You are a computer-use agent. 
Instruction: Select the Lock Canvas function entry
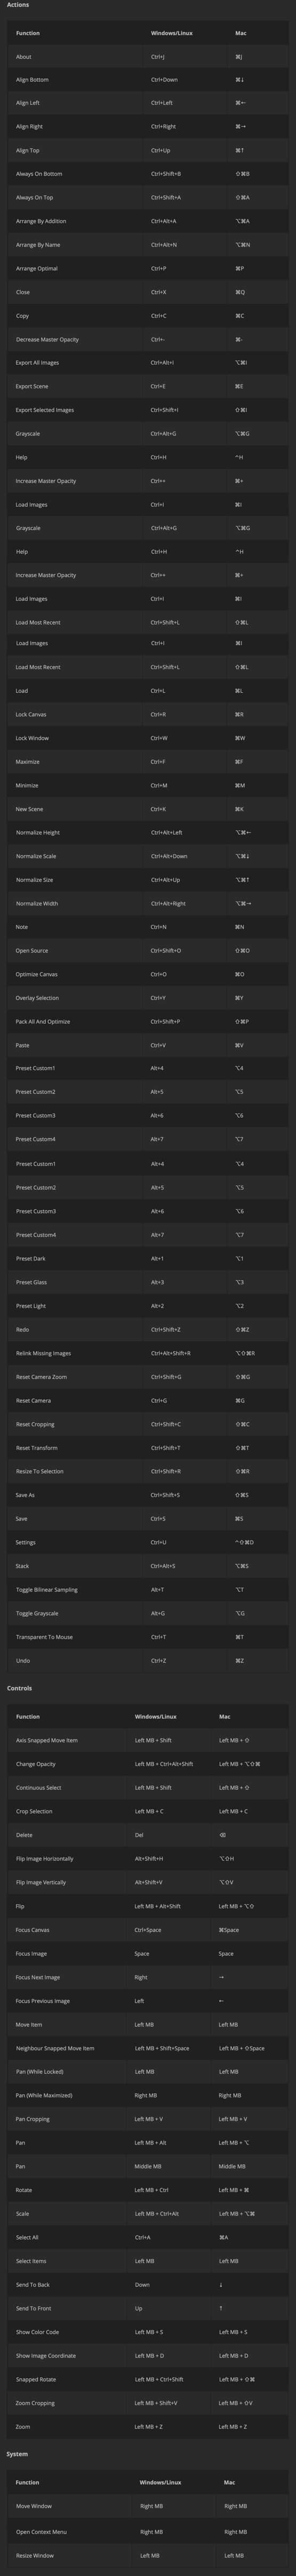pos(147,715)
